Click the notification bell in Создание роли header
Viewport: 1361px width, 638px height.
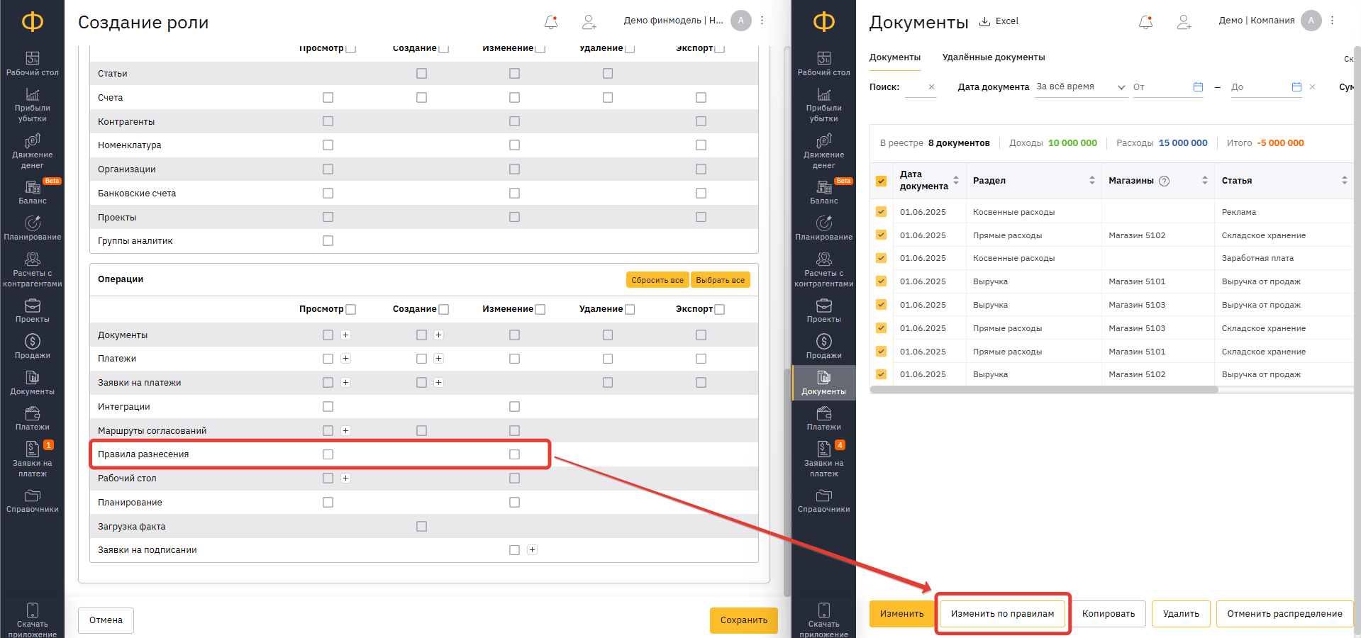click(x=551, y=22)
